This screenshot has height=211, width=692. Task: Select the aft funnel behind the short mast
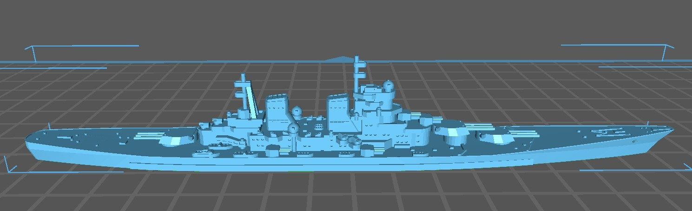[x=277, y=111]
